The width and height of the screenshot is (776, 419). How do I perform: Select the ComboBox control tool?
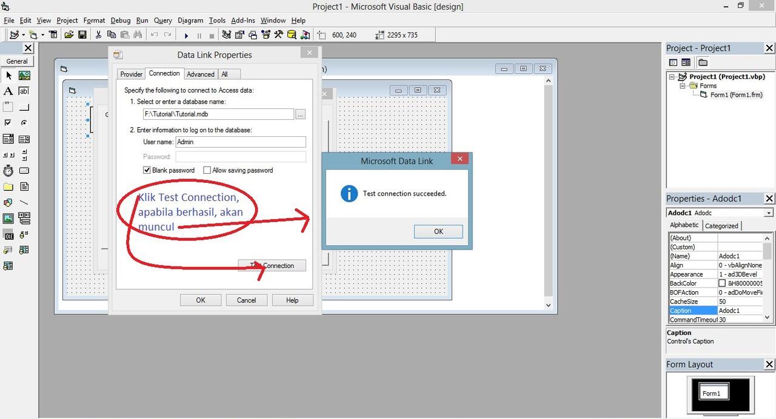pos(8,139)
